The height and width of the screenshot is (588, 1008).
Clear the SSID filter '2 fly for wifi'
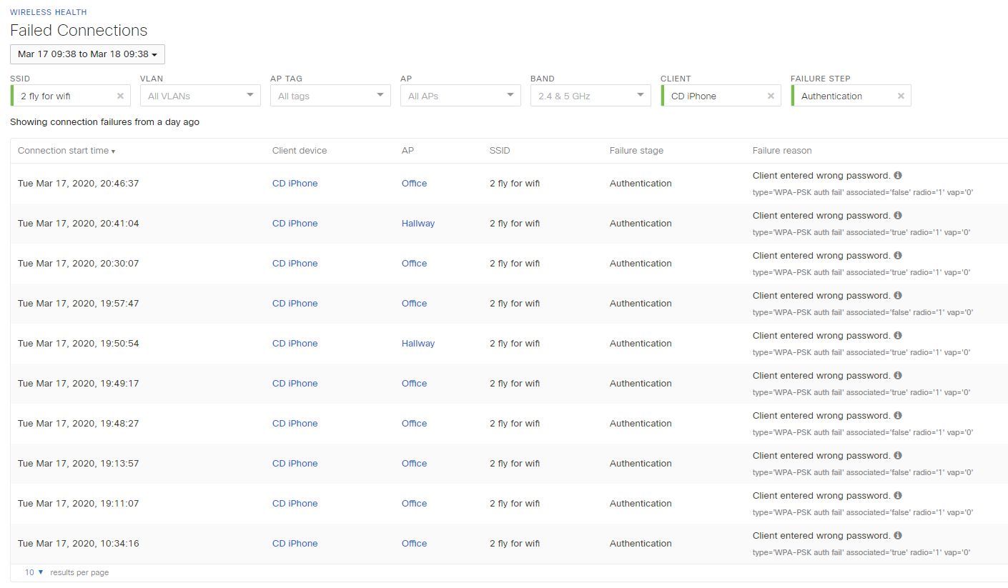tap(120, 96)
